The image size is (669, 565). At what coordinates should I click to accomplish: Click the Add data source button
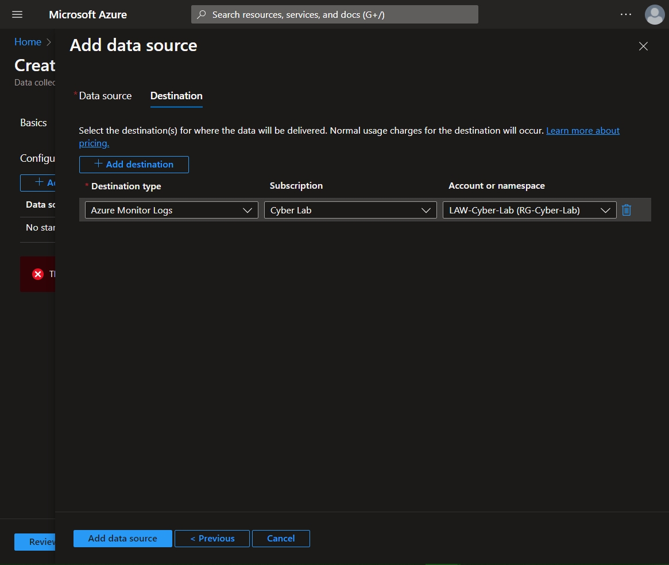pyautogui.click(x=123, y=538)
